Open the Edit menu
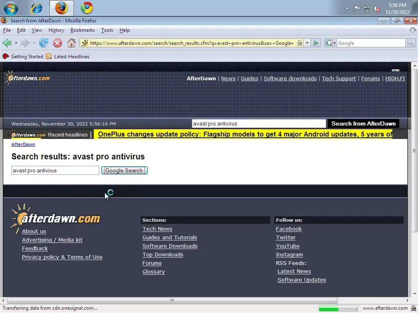This screenshot has height=313, width=418. pos(21,30)
